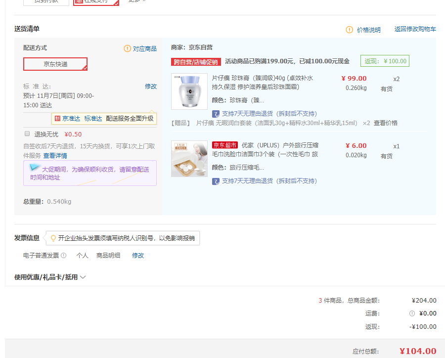Click the red 新 badge icon
Screen dimensions: 445x358
tap(57, 118)
